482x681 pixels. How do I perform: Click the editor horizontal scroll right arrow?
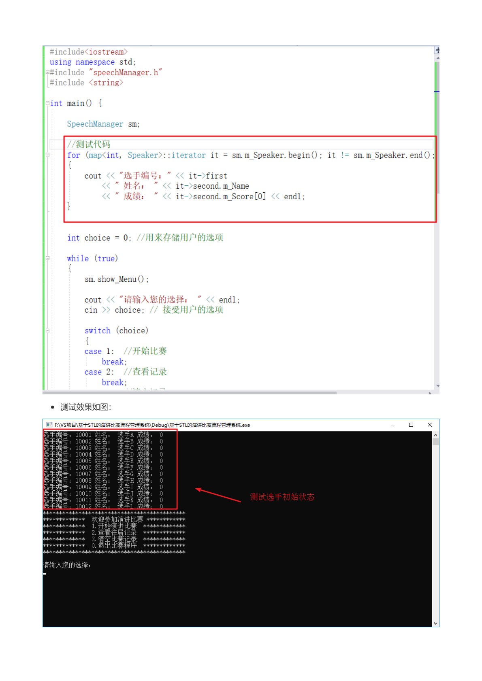click(x=430, y=393)
